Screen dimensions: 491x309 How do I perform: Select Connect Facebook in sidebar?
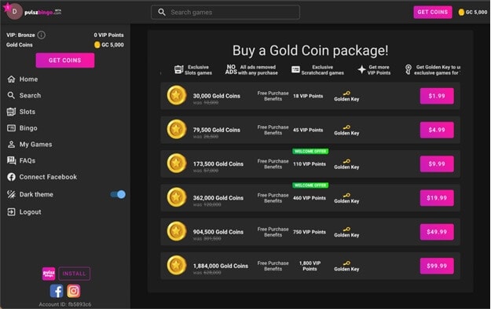[x=48, y=177]
